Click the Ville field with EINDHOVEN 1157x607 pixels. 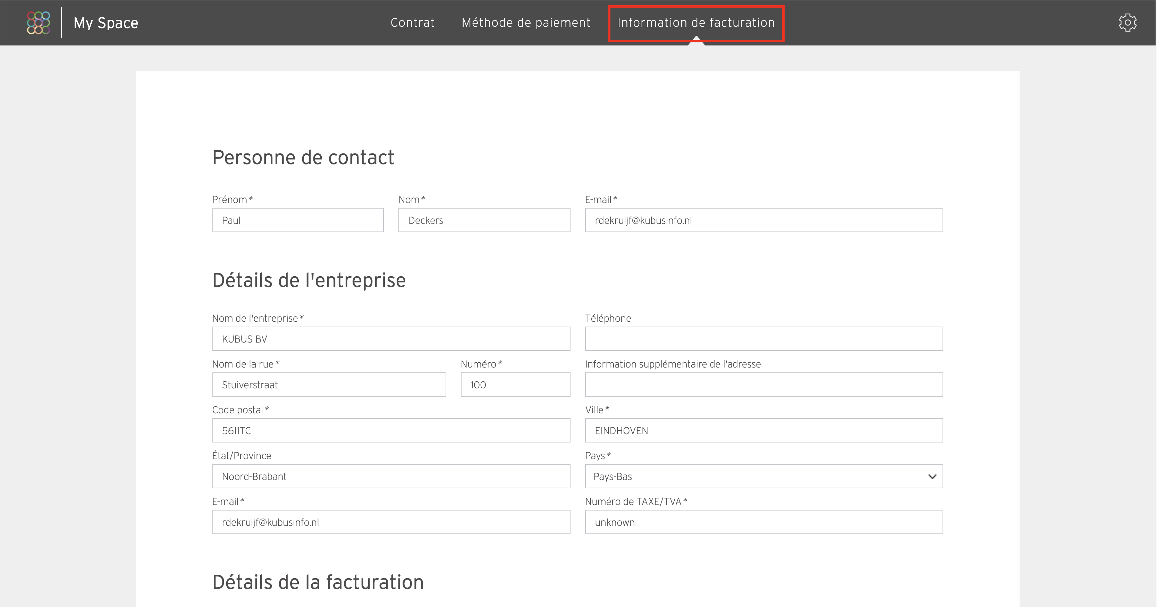pyautogui.click(x=763, y=430)
